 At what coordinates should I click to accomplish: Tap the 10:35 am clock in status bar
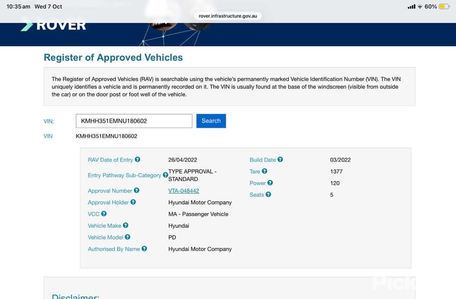(x=18, y=7)
